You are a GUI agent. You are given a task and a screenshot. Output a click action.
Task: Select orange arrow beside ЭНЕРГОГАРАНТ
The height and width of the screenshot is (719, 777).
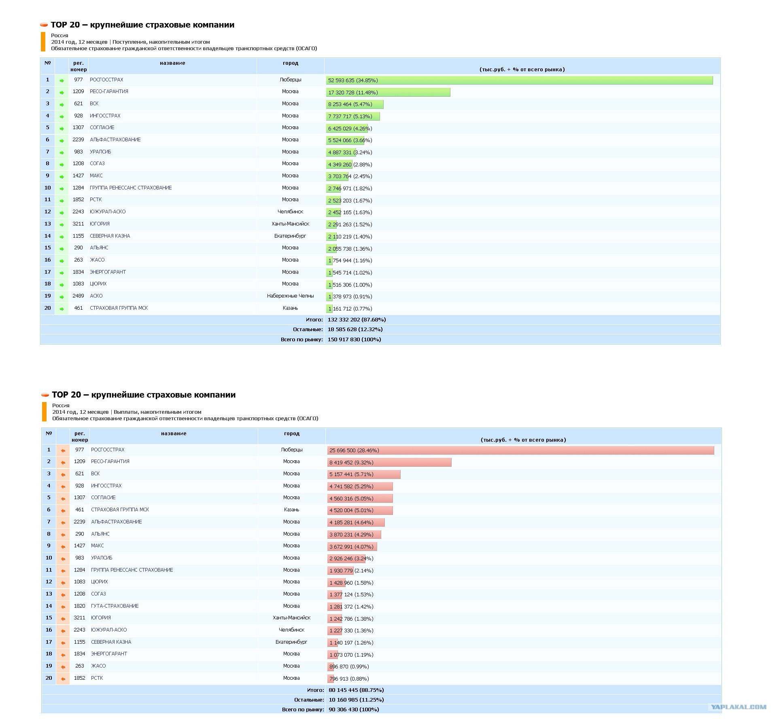pos(63,655)
